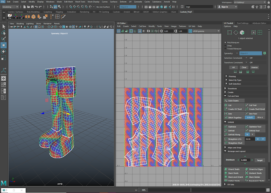The height and width of the screenshot is (193, 271).
Task: Collapse the Cut and Sew section
Action: coord(232,96)
